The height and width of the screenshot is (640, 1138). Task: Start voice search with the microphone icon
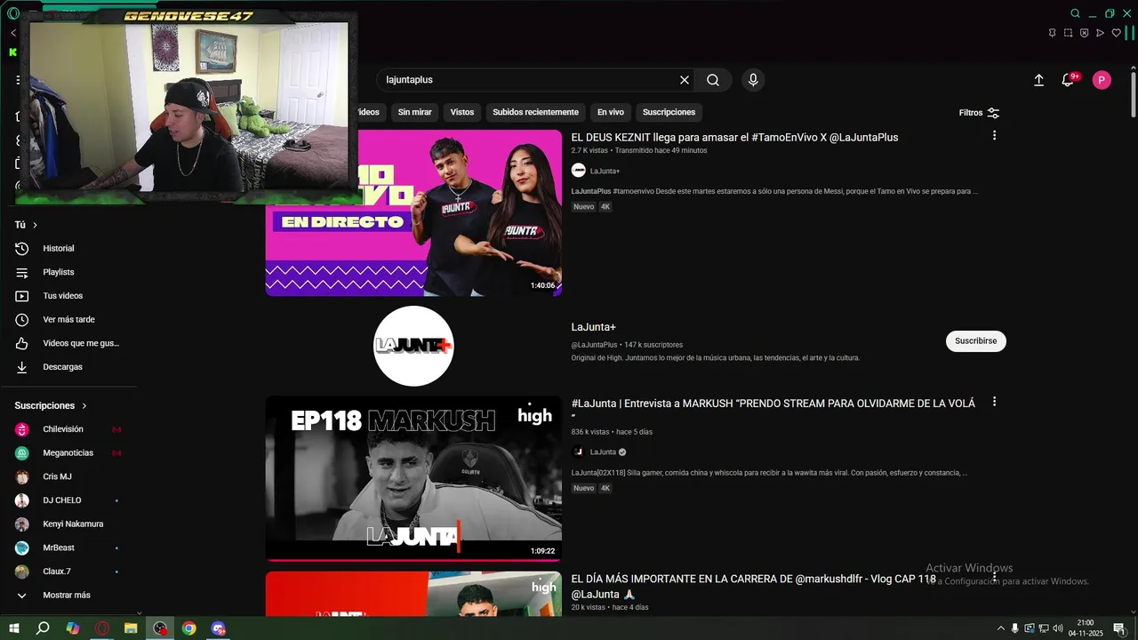(x=753, y=80)
